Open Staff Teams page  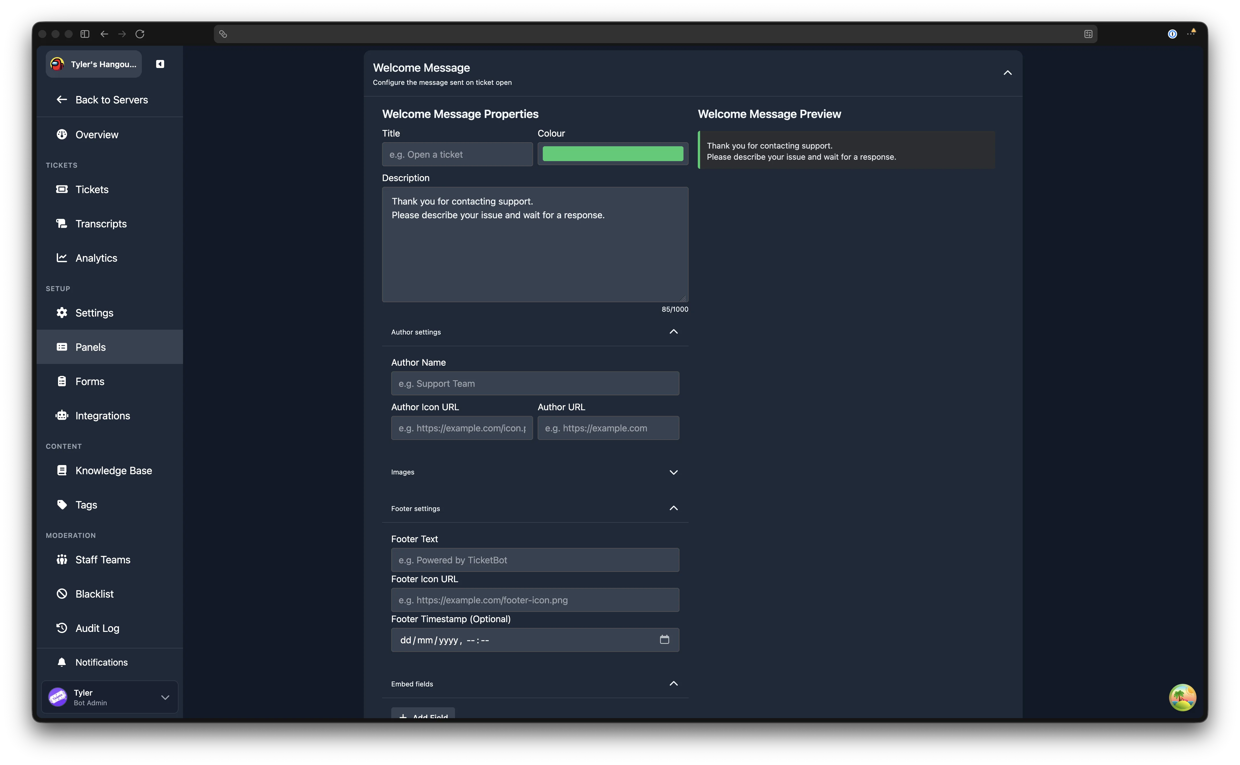point(110,560)
